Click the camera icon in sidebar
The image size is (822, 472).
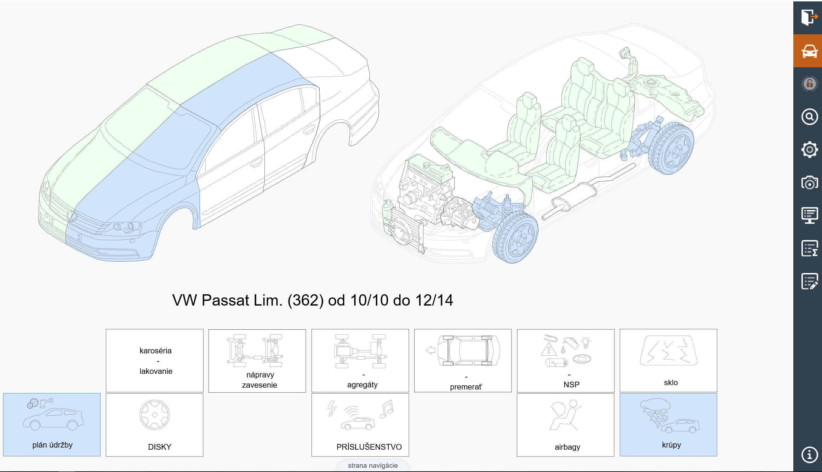[809, 183]
